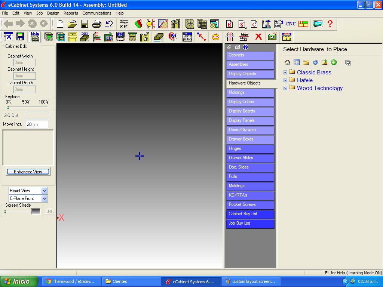Open the Job Buy List
The image size is (383, 287).
250,223
